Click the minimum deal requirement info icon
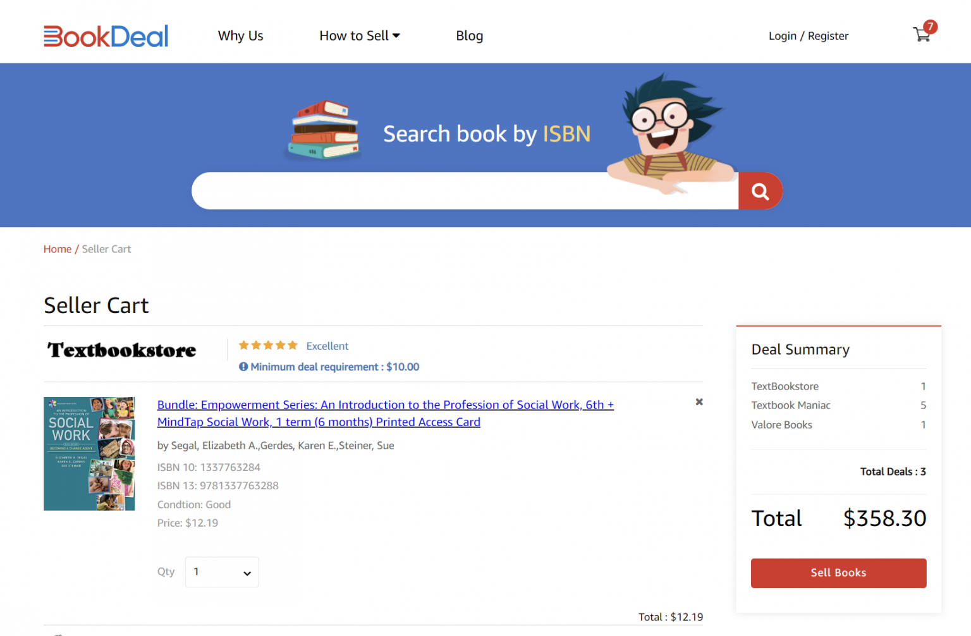Screen dimensions: 971x636 (x=243, y=367)
